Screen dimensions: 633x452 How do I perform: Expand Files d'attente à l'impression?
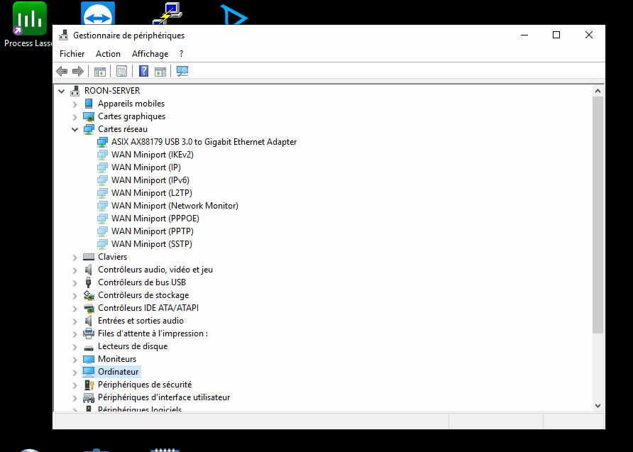point(75,334)
